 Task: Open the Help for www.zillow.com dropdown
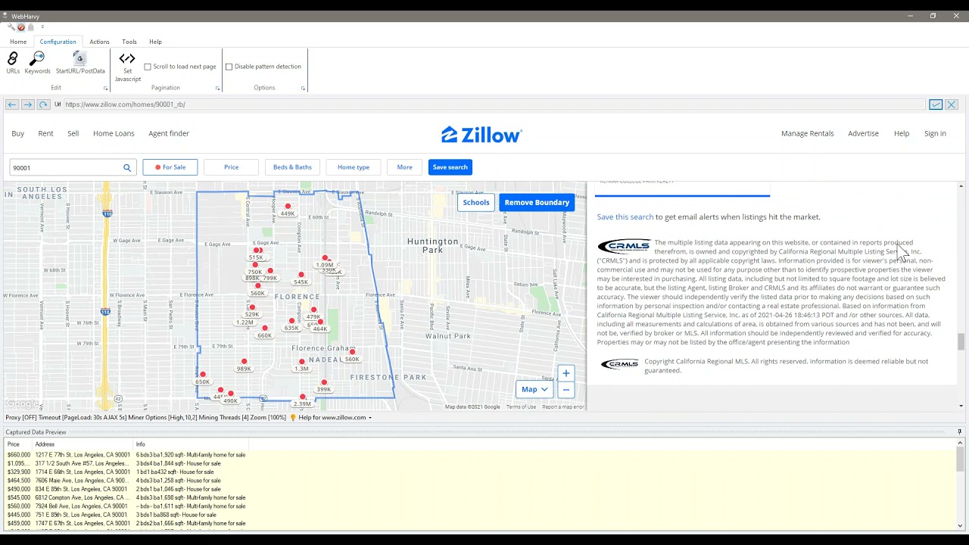click(370, 418)
